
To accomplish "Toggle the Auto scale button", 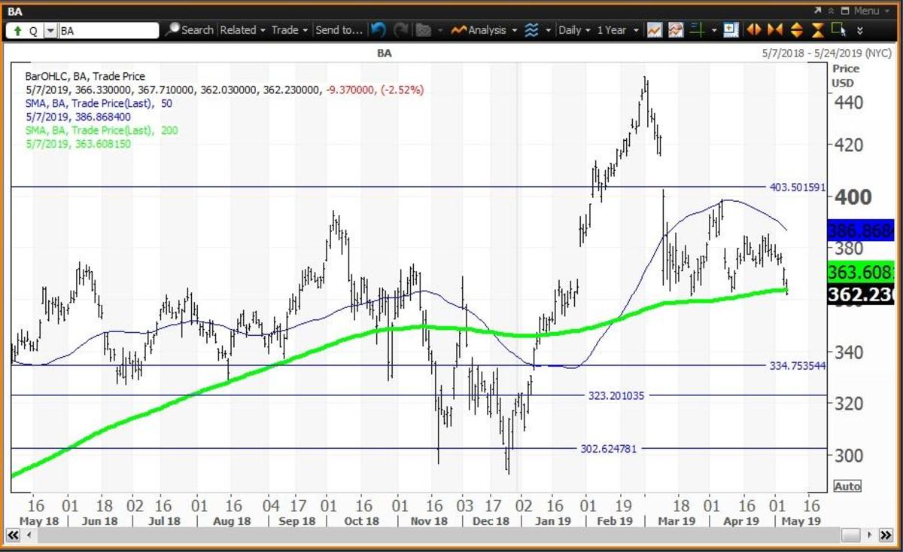I will point(847,486).
